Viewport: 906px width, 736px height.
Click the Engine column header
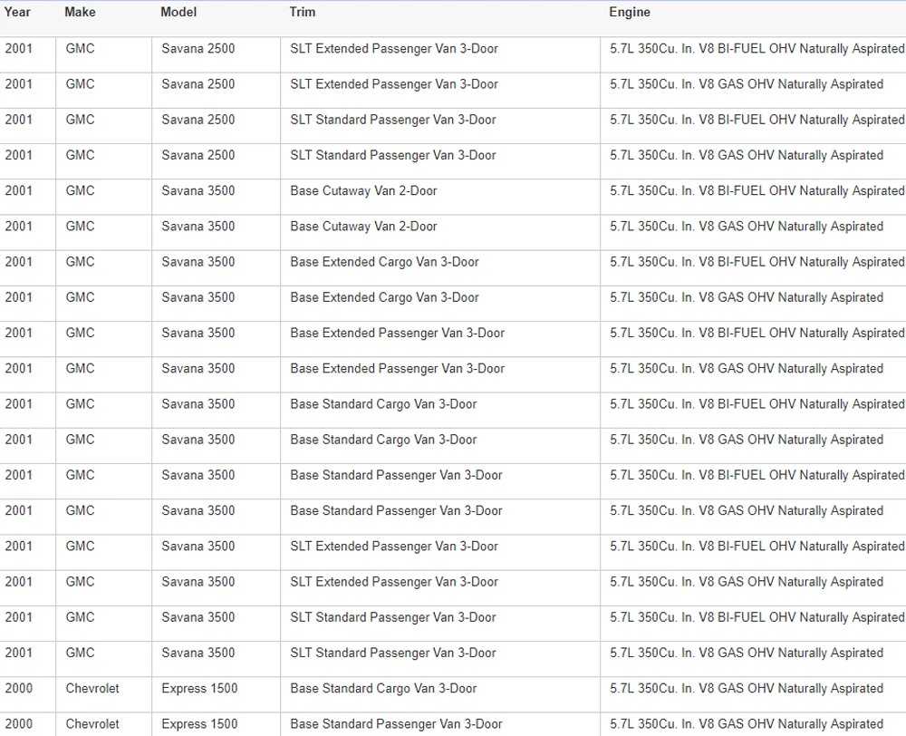point(630,12)
